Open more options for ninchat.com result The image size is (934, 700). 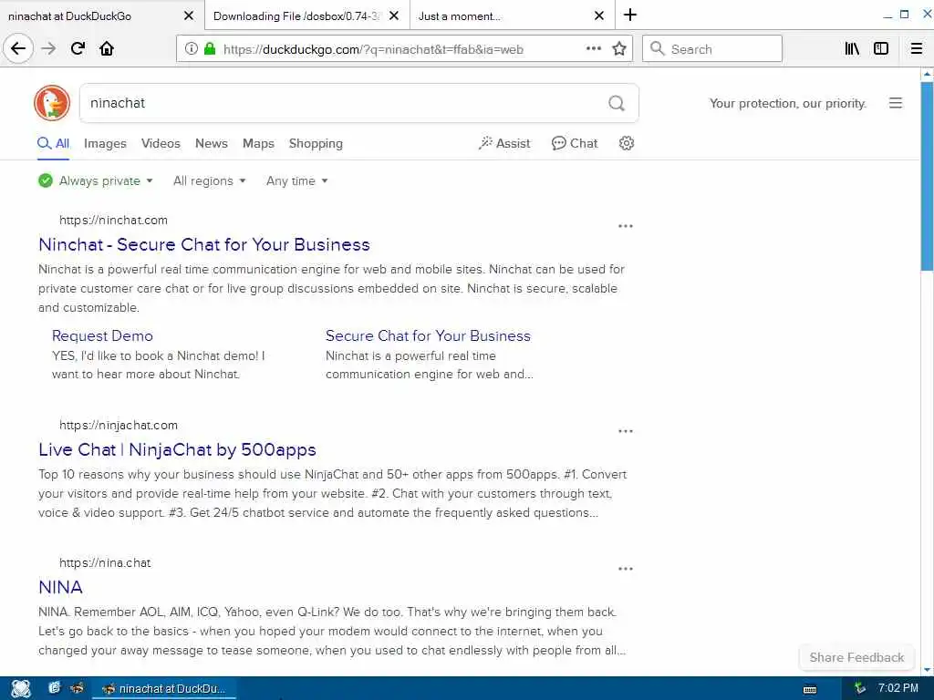pos(626,226)
